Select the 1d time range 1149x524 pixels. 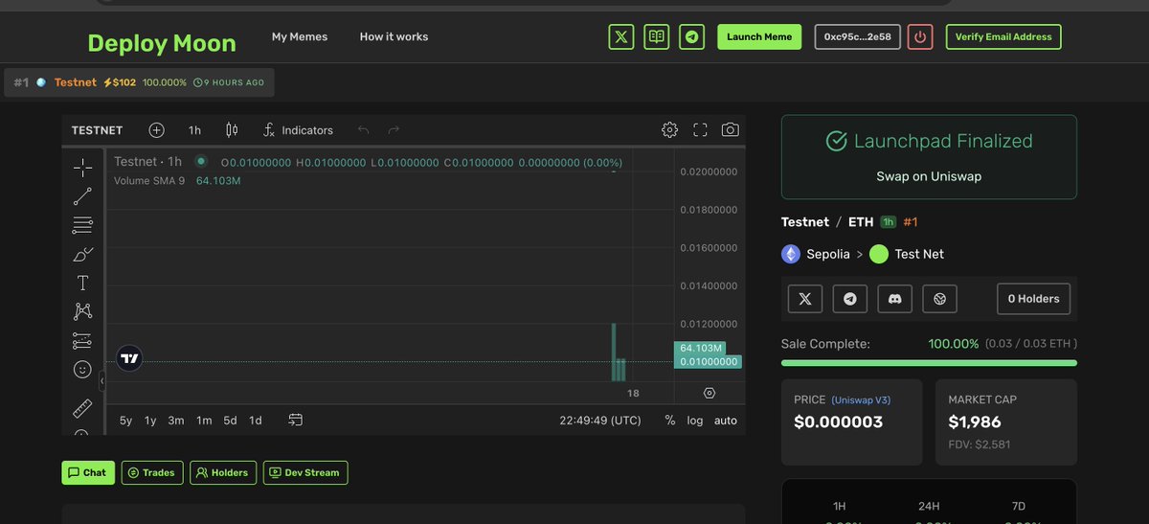tap(256, 420)
